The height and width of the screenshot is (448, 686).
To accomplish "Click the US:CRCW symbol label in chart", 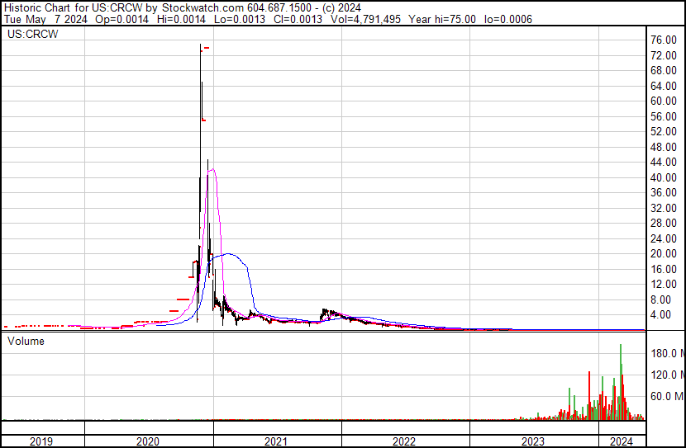I will [x=32, y=34].
